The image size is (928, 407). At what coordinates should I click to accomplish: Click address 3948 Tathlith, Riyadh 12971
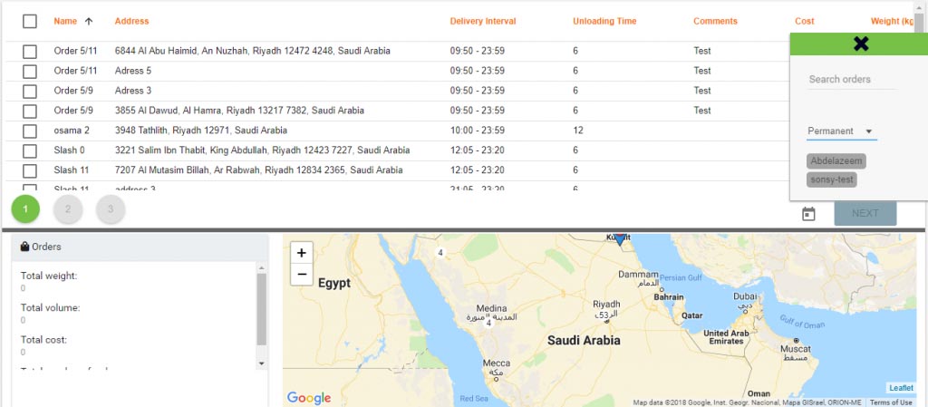[201, 131]
